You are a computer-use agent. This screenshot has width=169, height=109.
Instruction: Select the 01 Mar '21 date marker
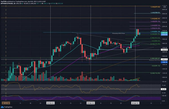(91, 103)
